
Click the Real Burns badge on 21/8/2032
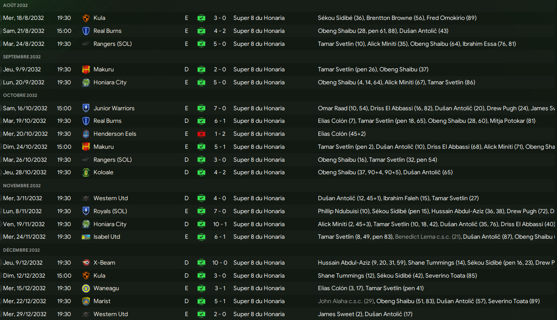(86, 31)
